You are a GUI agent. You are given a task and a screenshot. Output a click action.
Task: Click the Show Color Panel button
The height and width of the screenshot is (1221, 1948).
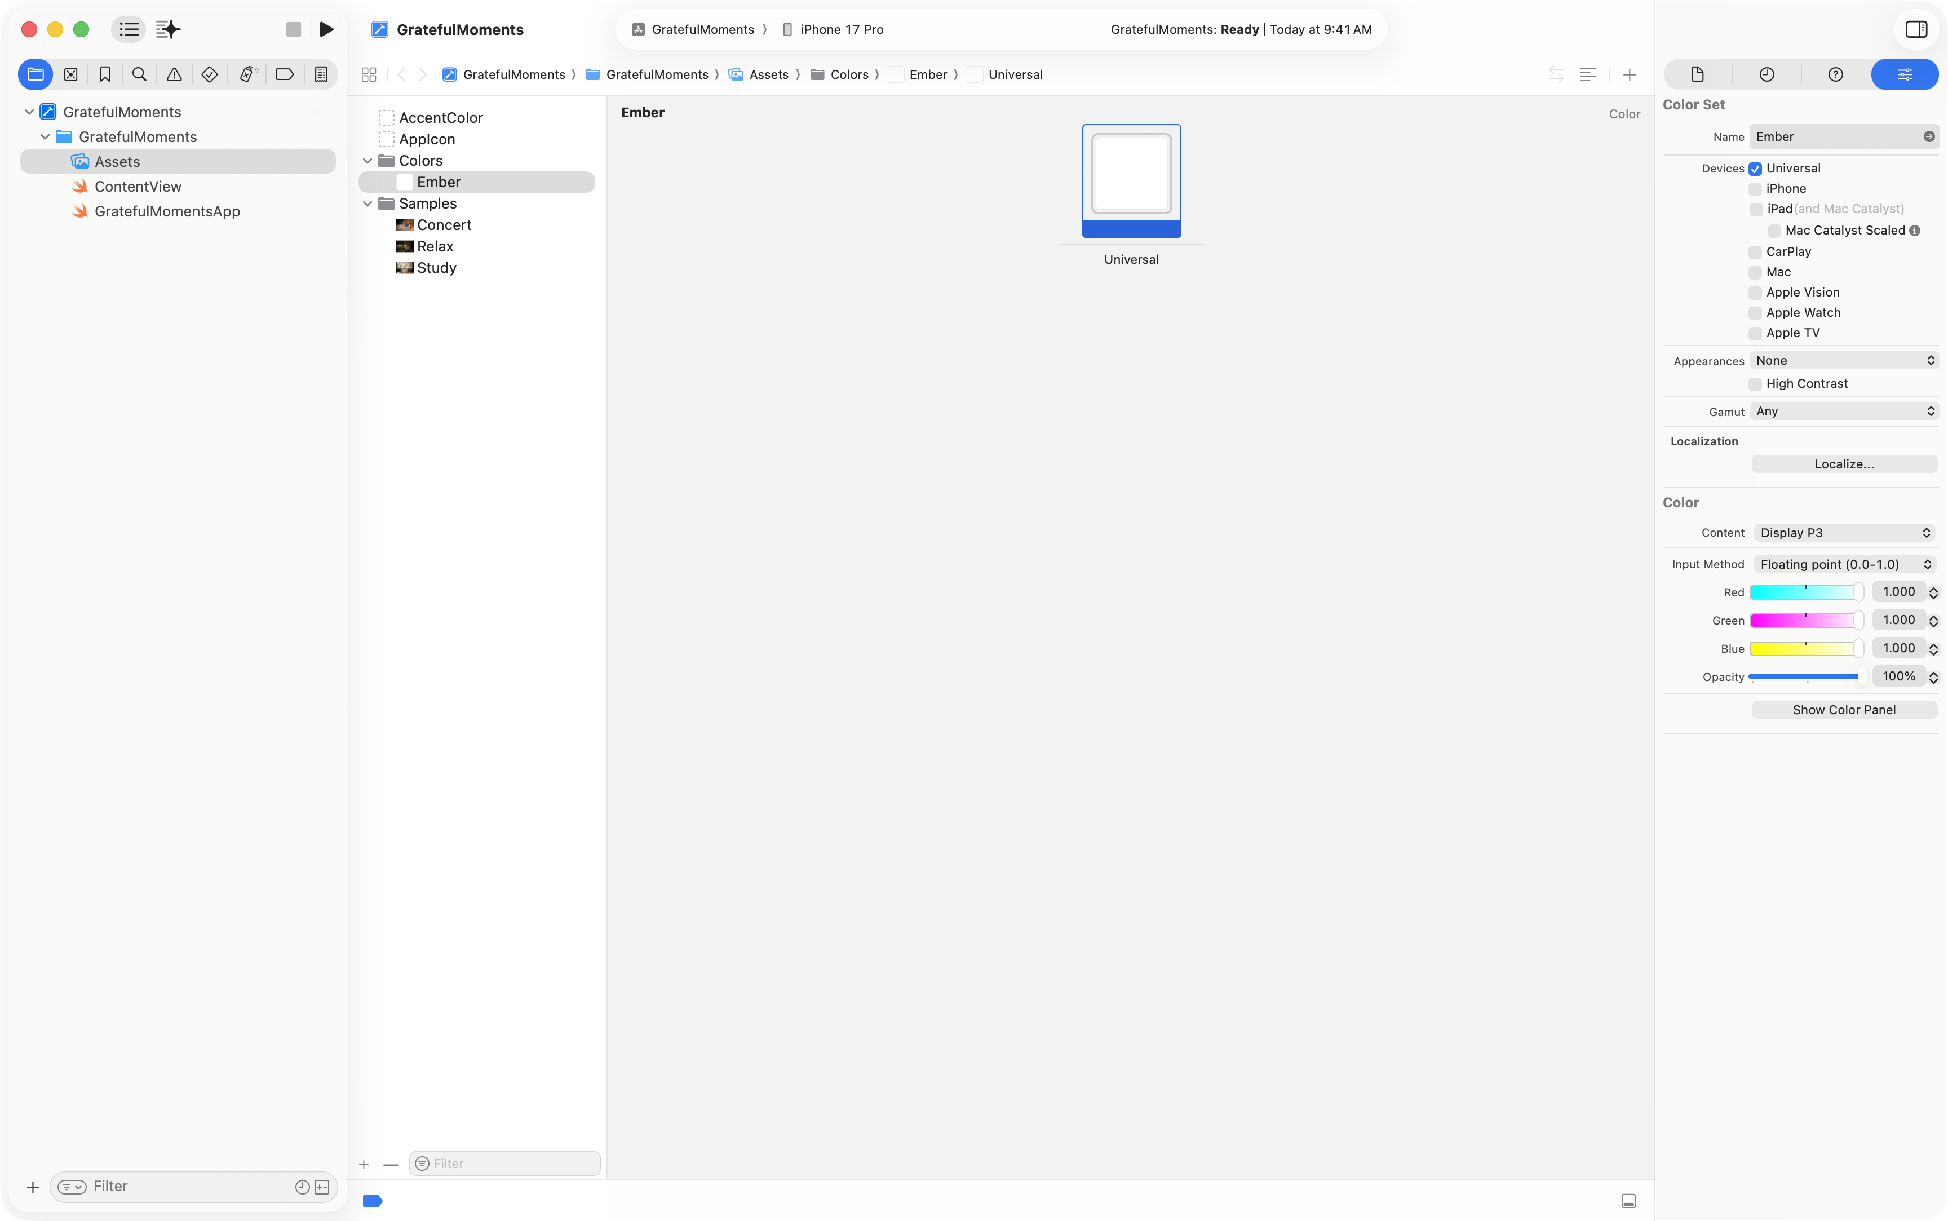[1844, 709]
